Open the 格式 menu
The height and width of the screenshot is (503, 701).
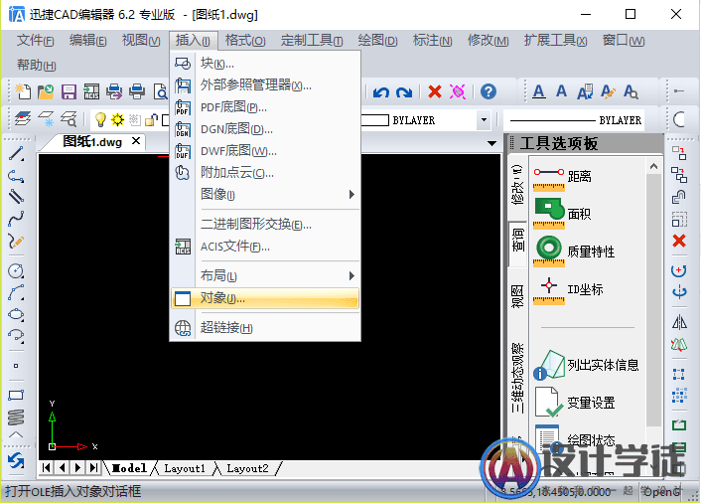click(245, 41)
